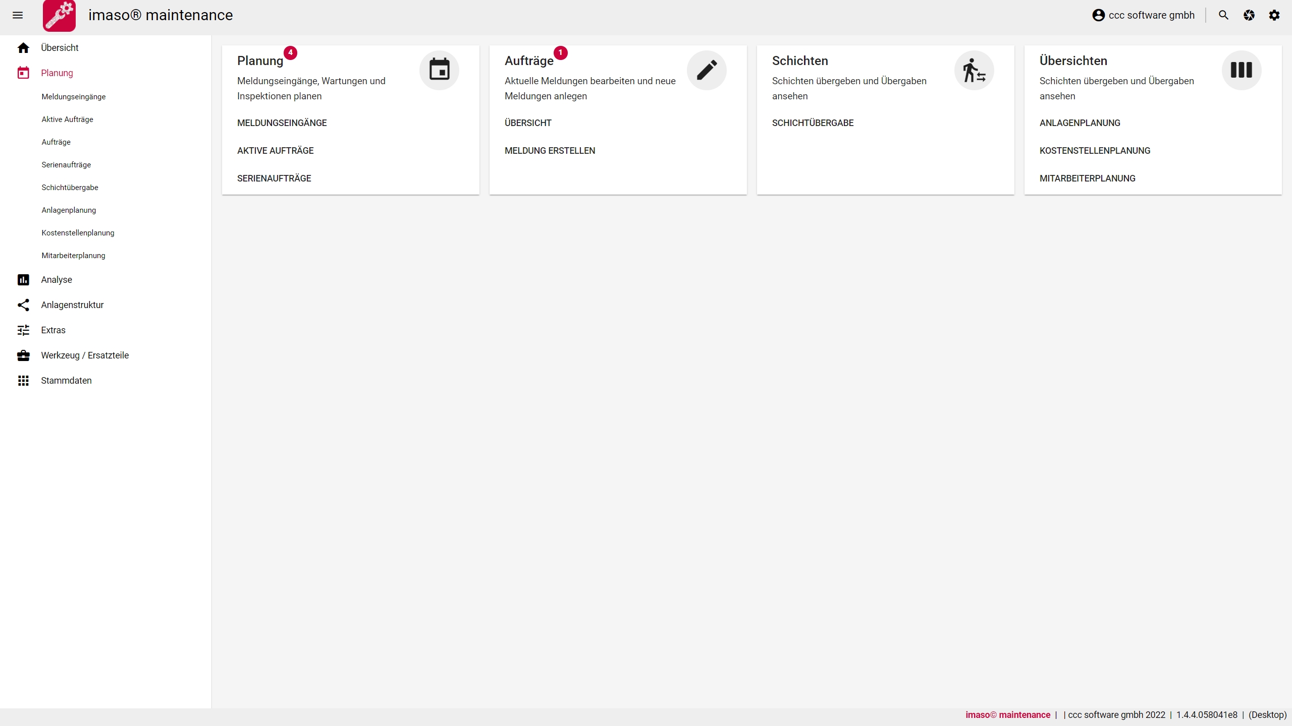
Task: Open the ccc software gmbh account
Action: [x=1144, y=15]
